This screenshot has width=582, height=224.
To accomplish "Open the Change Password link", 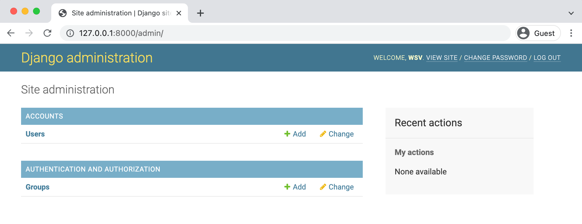I will click(495, 58).
